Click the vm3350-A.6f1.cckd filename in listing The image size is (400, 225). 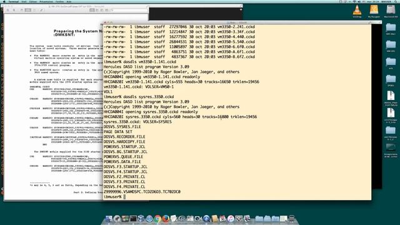pos(236,52)
